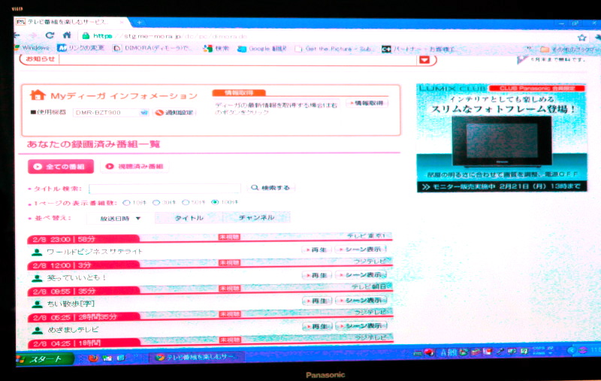Select 100件 per page radio button
This screenshot has width=601, height=381.
click(215, 202)
